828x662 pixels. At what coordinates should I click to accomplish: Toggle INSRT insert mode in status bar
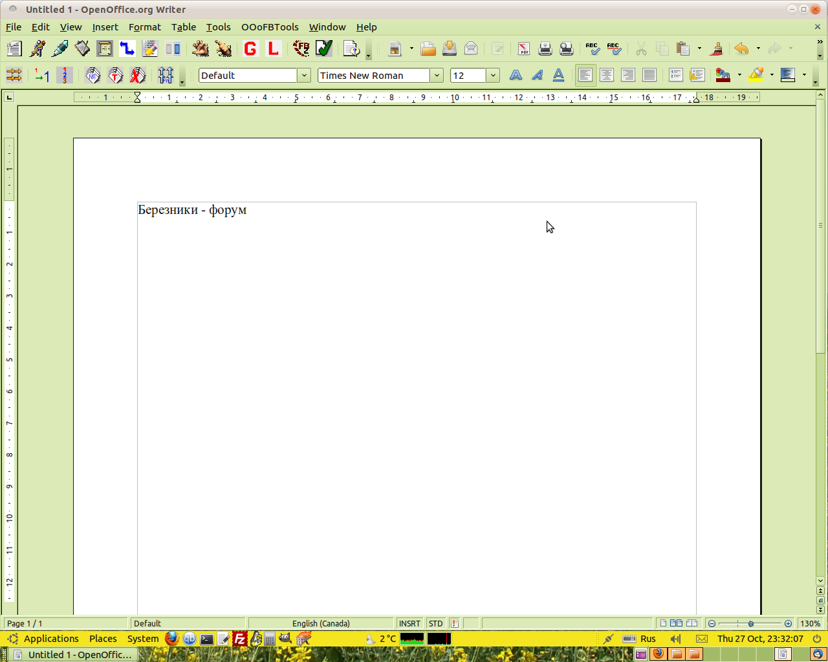[x=409, y=624]
